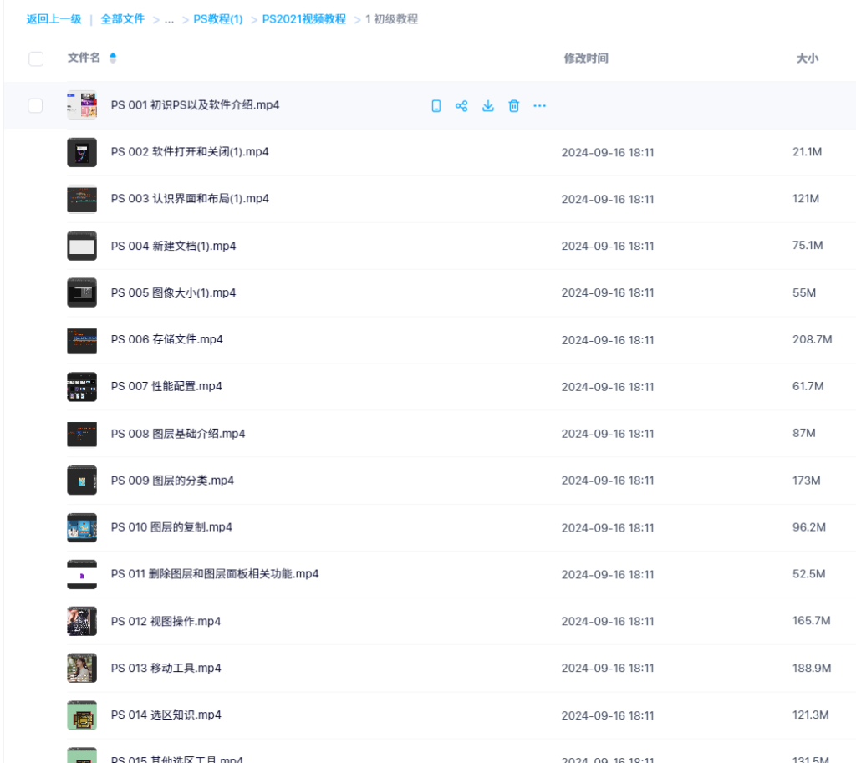Go back via 返回上一级 link
Image resolution: width=856 pixels, height=763 pixels.
pos(54,19)
